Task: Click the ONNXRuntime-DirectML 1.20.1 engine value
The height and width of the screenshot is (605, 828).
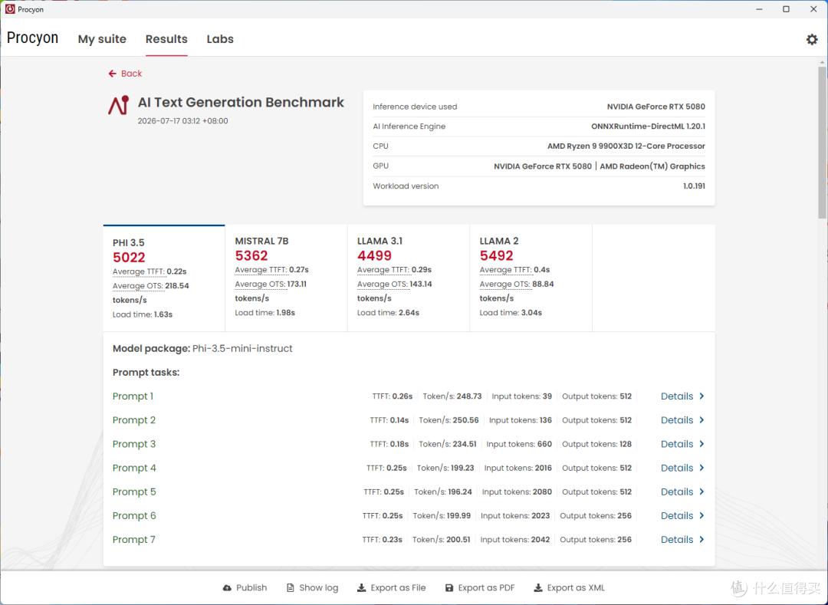Action: click(x=648, y=127)
